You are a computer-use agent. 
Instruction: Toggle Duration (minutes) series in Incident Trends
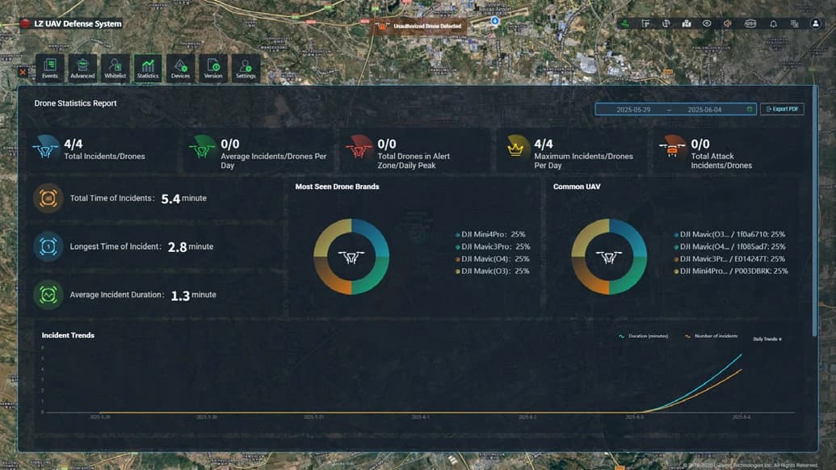643,336
